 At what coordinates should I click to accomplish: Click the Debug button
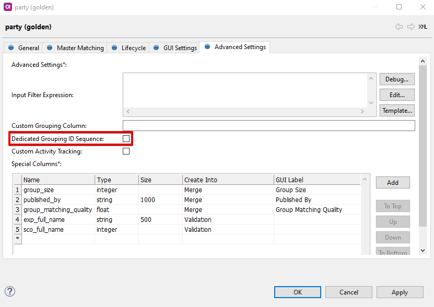coord(396,79)
